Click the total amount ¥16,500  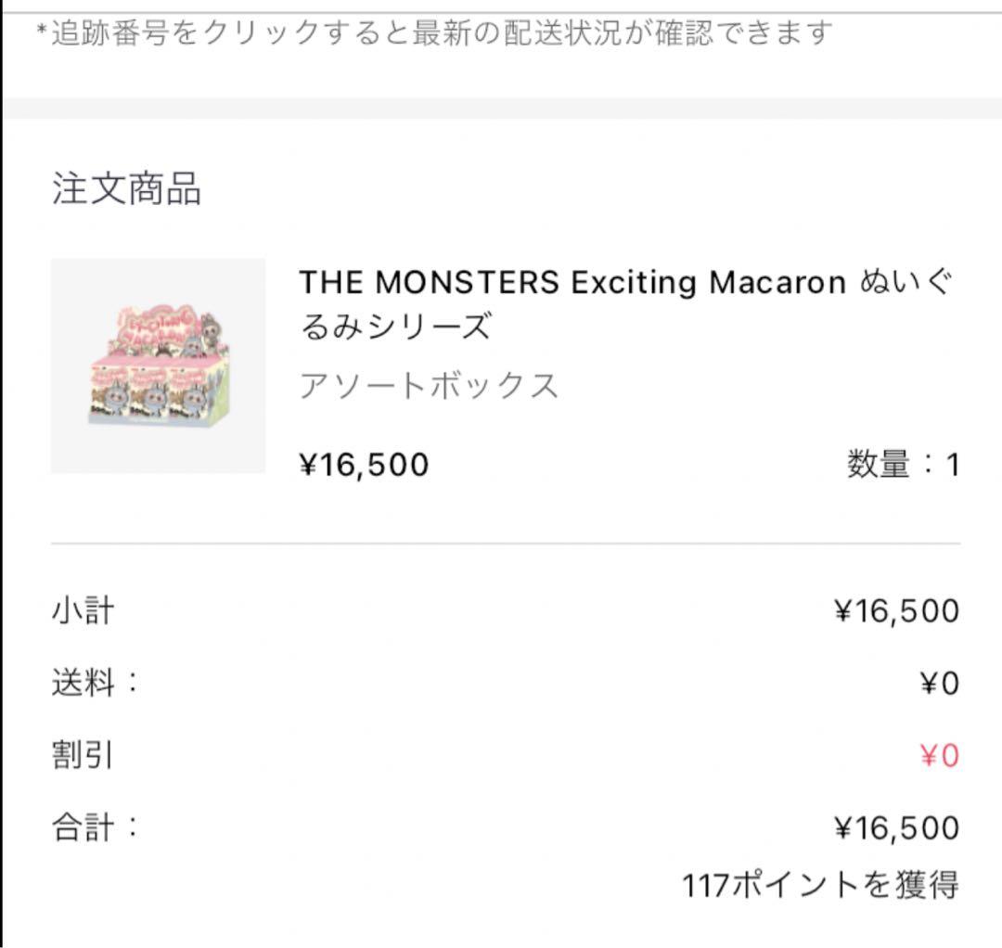pos(896,827)
